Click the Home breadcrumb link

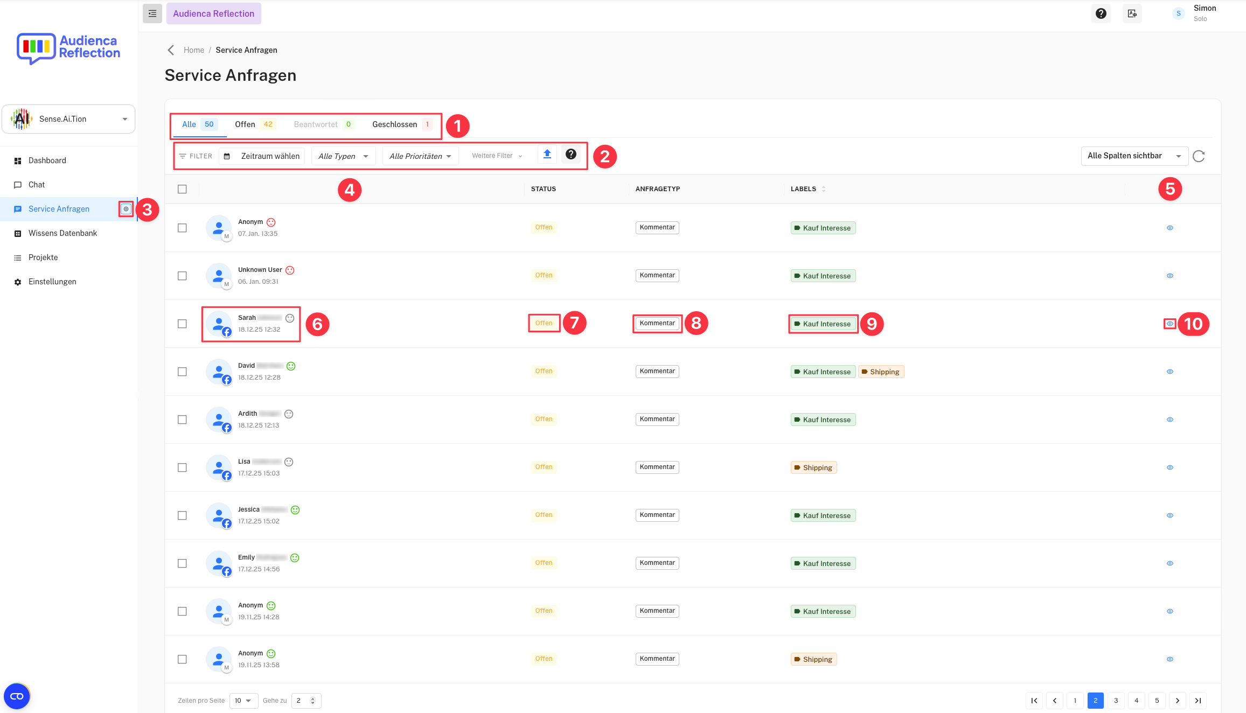pyautogui.click(x=193, y=50)
